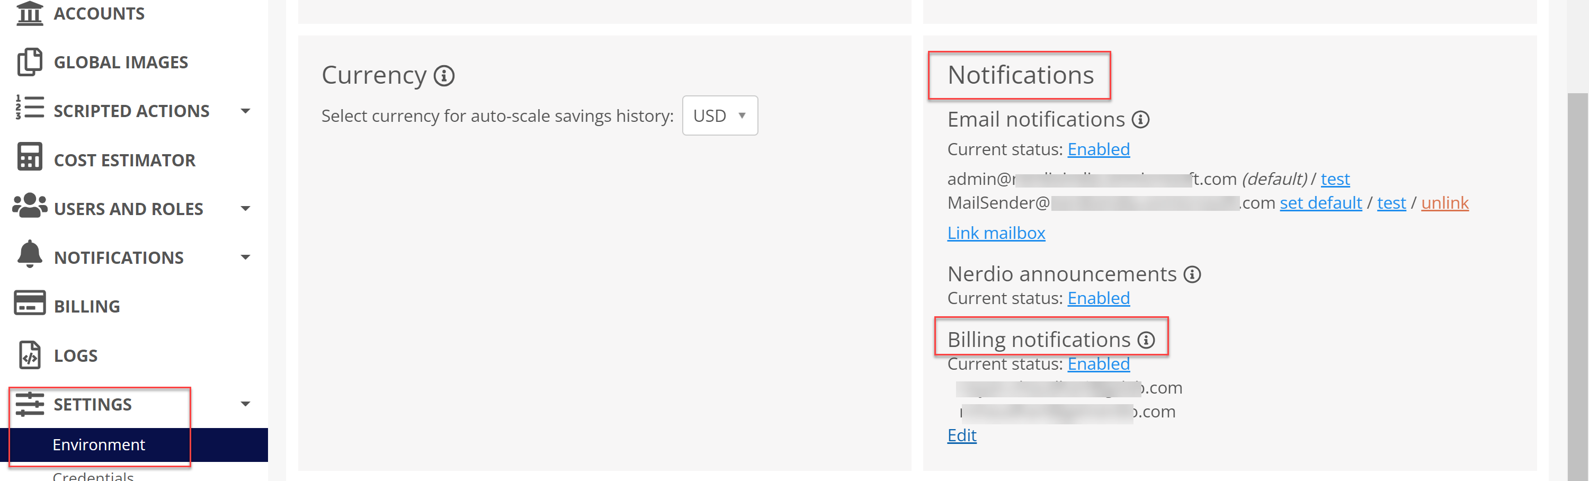Open the Accounts sidebar item
The width and height of the screenshot is (1589, 481).
coord(99,14)
